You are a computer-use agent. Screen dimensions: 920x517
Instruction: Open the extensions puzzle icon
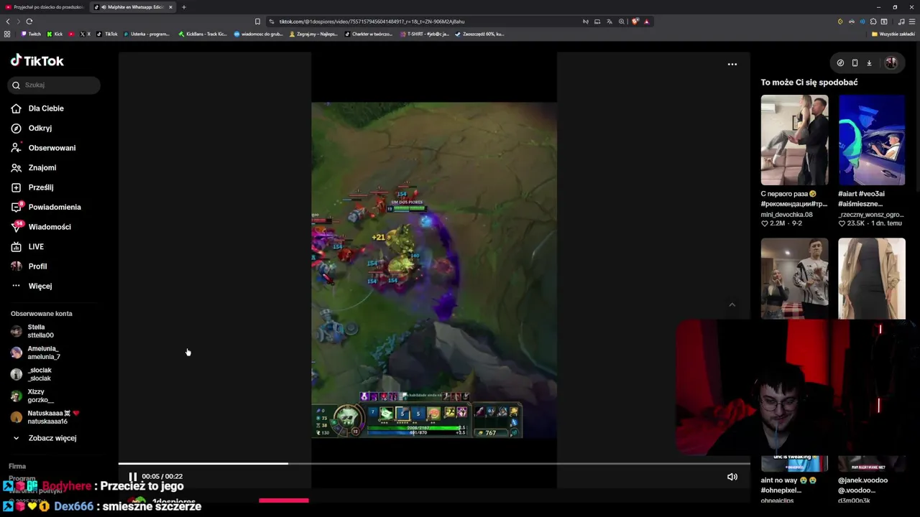(873, 22)
